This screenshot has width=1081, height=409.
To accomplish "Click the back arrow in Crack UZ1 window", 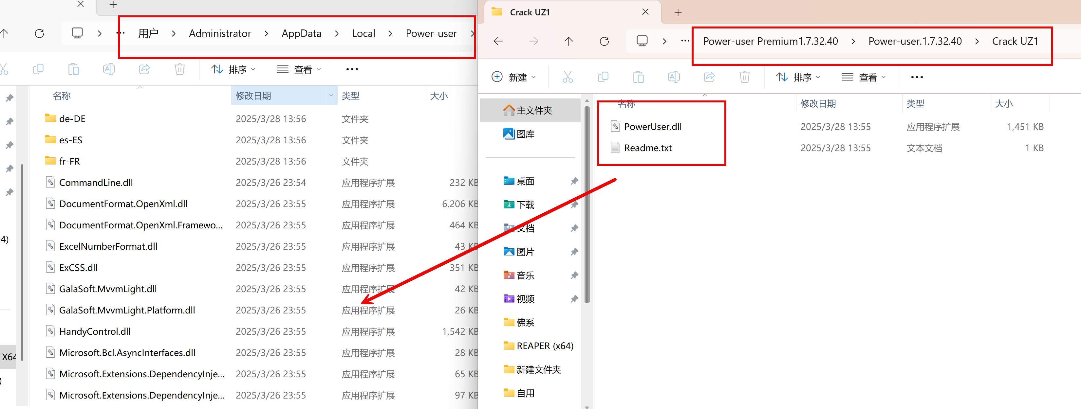I will (498, 41).
